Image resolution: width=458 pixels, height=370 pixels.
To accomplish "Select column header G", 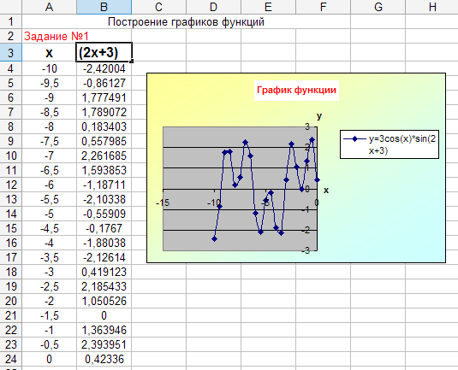I will click(x=378, y=7).
